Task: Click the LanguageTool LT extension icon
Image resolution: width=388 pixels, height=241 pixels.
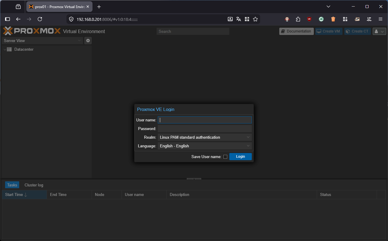Action: (369, 19)
